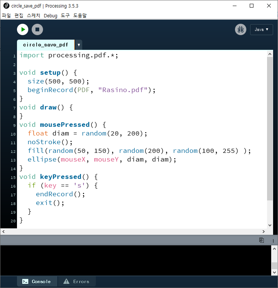Click the endRecord call on line 17

tap(54, 194)
